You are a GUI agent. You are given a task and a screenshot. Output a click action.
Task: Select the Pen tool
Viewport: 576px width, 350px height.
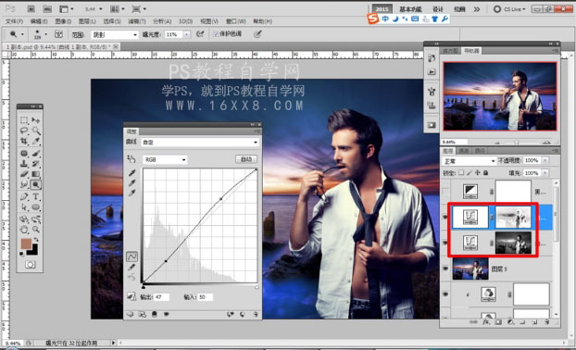[x=24, y=196]
